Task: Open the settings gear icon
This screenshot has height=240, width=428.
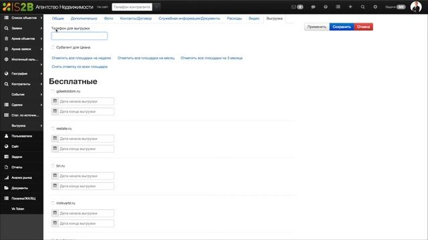Action: click(375, 7)
